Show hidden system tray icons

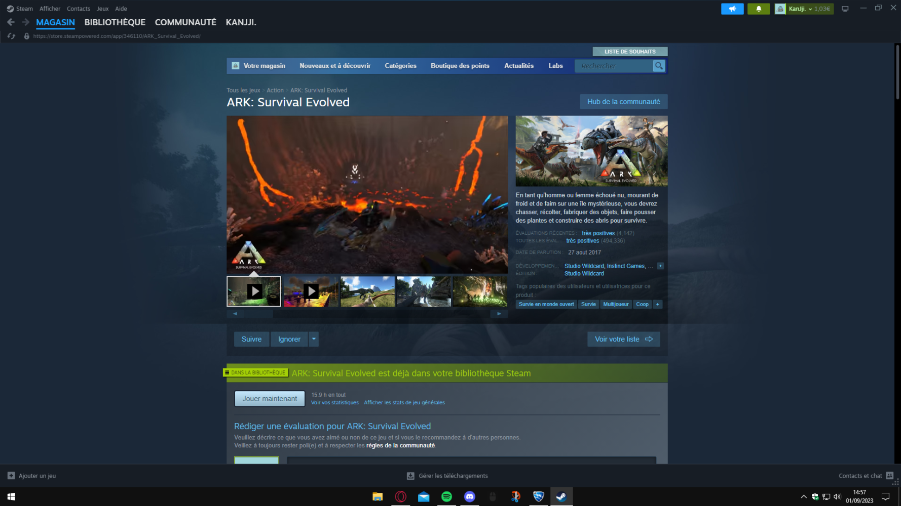click(803, 497)
